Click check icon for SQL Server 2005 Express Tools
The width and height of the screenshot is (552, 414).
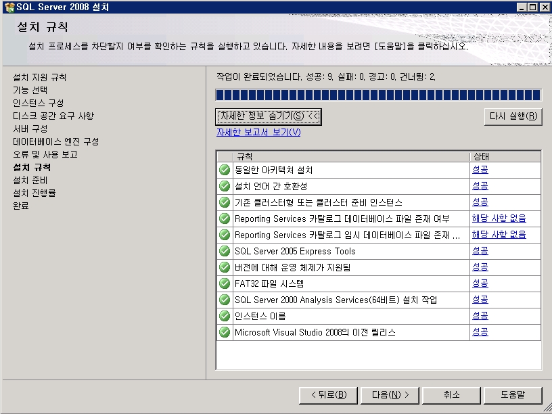[225, 251]
